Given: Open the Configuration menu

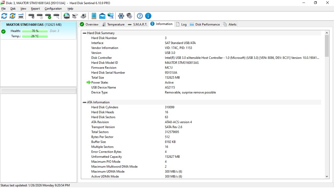Looking at the screenshot, I should tap(53, 9).
